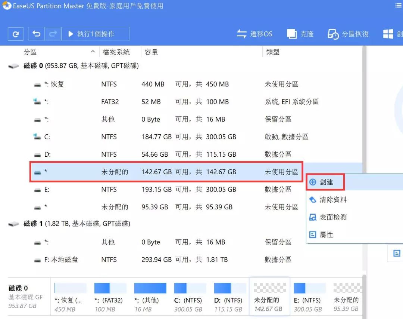
Task: Click the 類型 column header
Action: (273, 52)
